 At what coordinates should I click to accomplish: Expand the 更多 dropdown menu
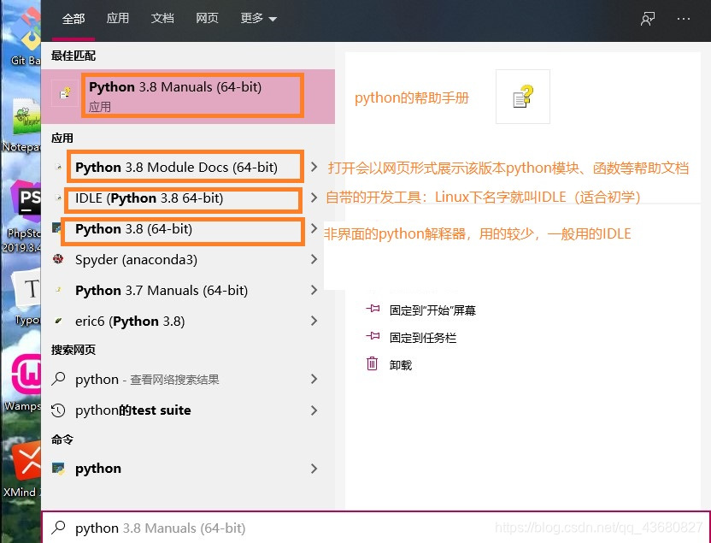258,19
